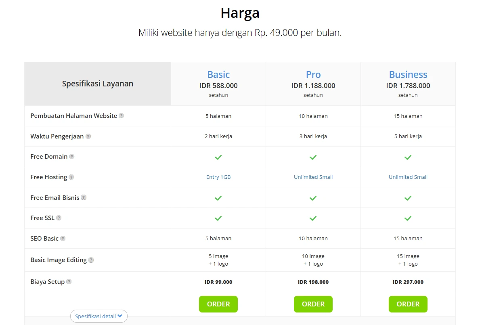Image resolution: width=482 pixels, height=325 pixels.
Task: Click Free Email Bisnis checkmark for Pro
Action: (x=313, y=198)
